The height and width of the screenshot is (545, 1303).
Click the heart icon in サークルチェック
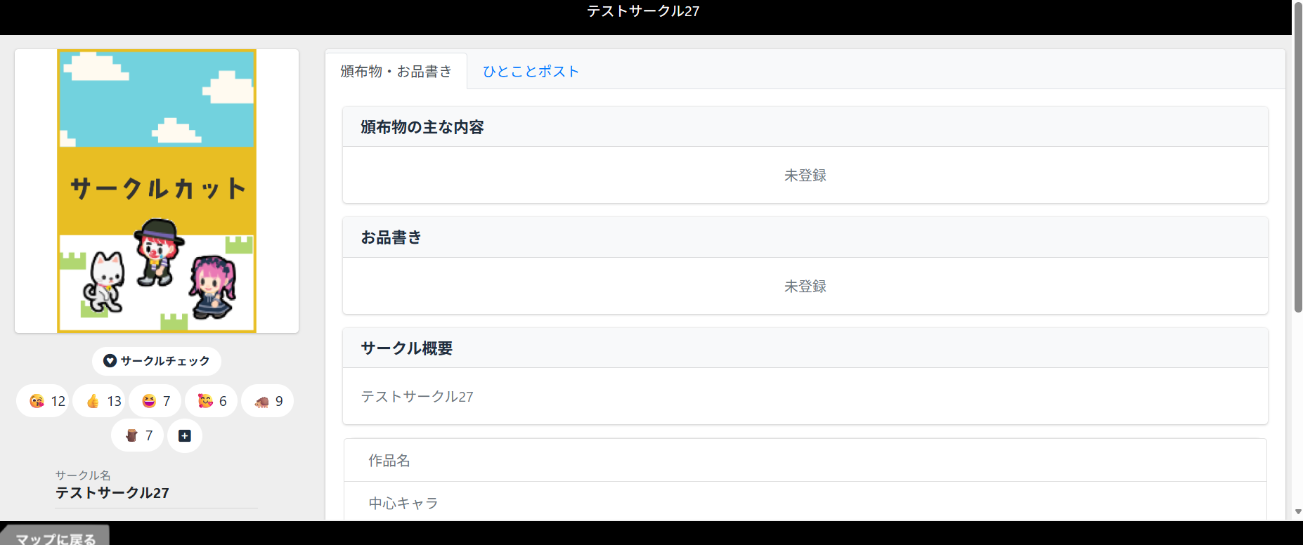[x=110, y=361]
